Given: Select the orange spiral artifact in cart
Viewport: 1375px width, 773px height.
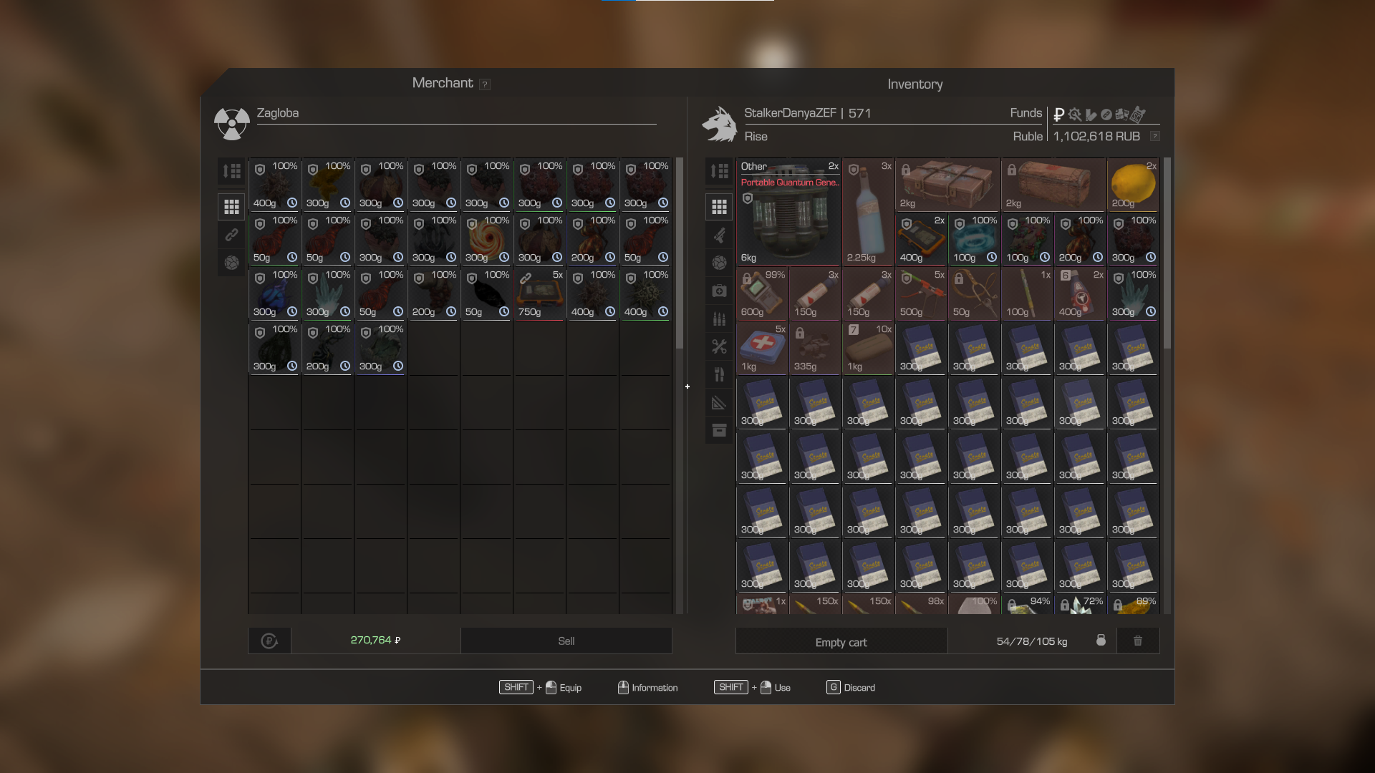Looking at the screenshot, I should point(486,239).
